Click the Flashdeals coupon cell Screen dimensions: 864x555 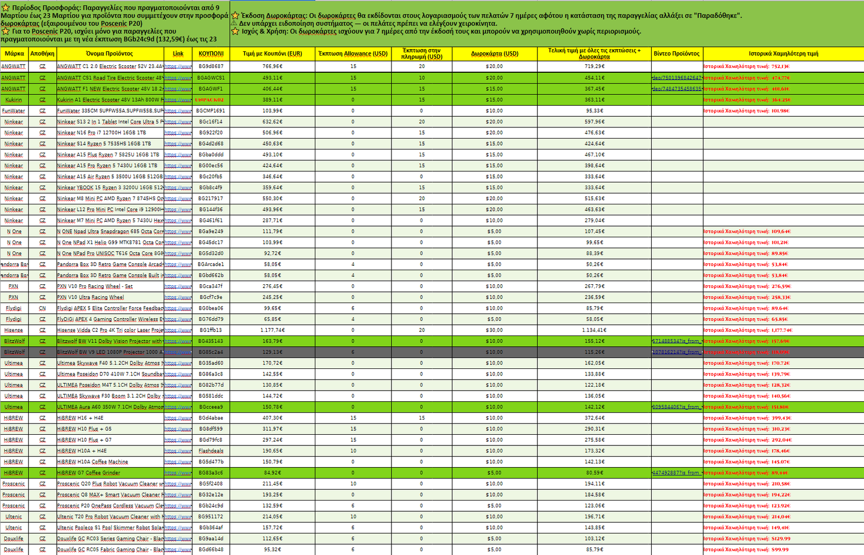(x=211, y=451)
